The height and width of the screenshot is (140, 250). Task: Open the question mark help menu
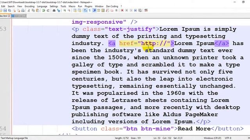[x=121, y=6]
